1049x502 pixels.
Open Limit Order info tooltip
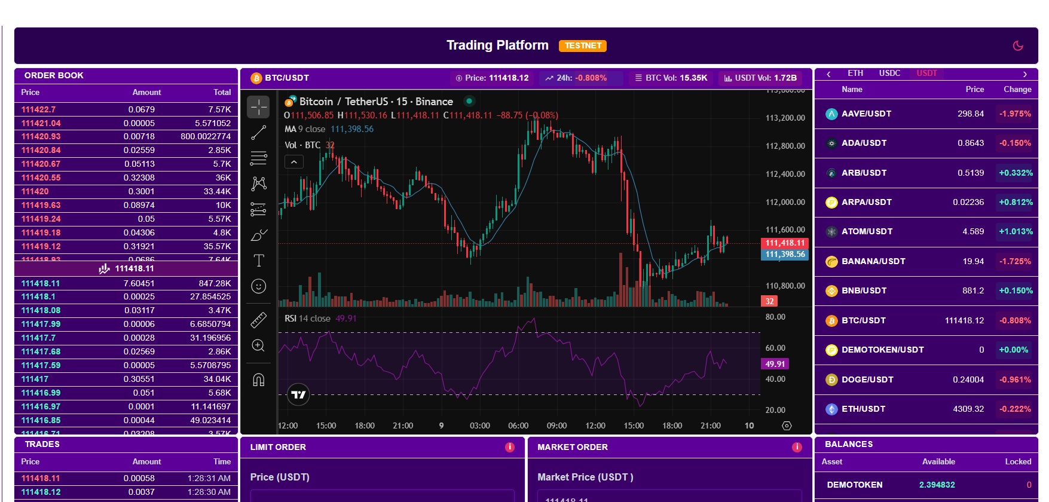[509, 447]
